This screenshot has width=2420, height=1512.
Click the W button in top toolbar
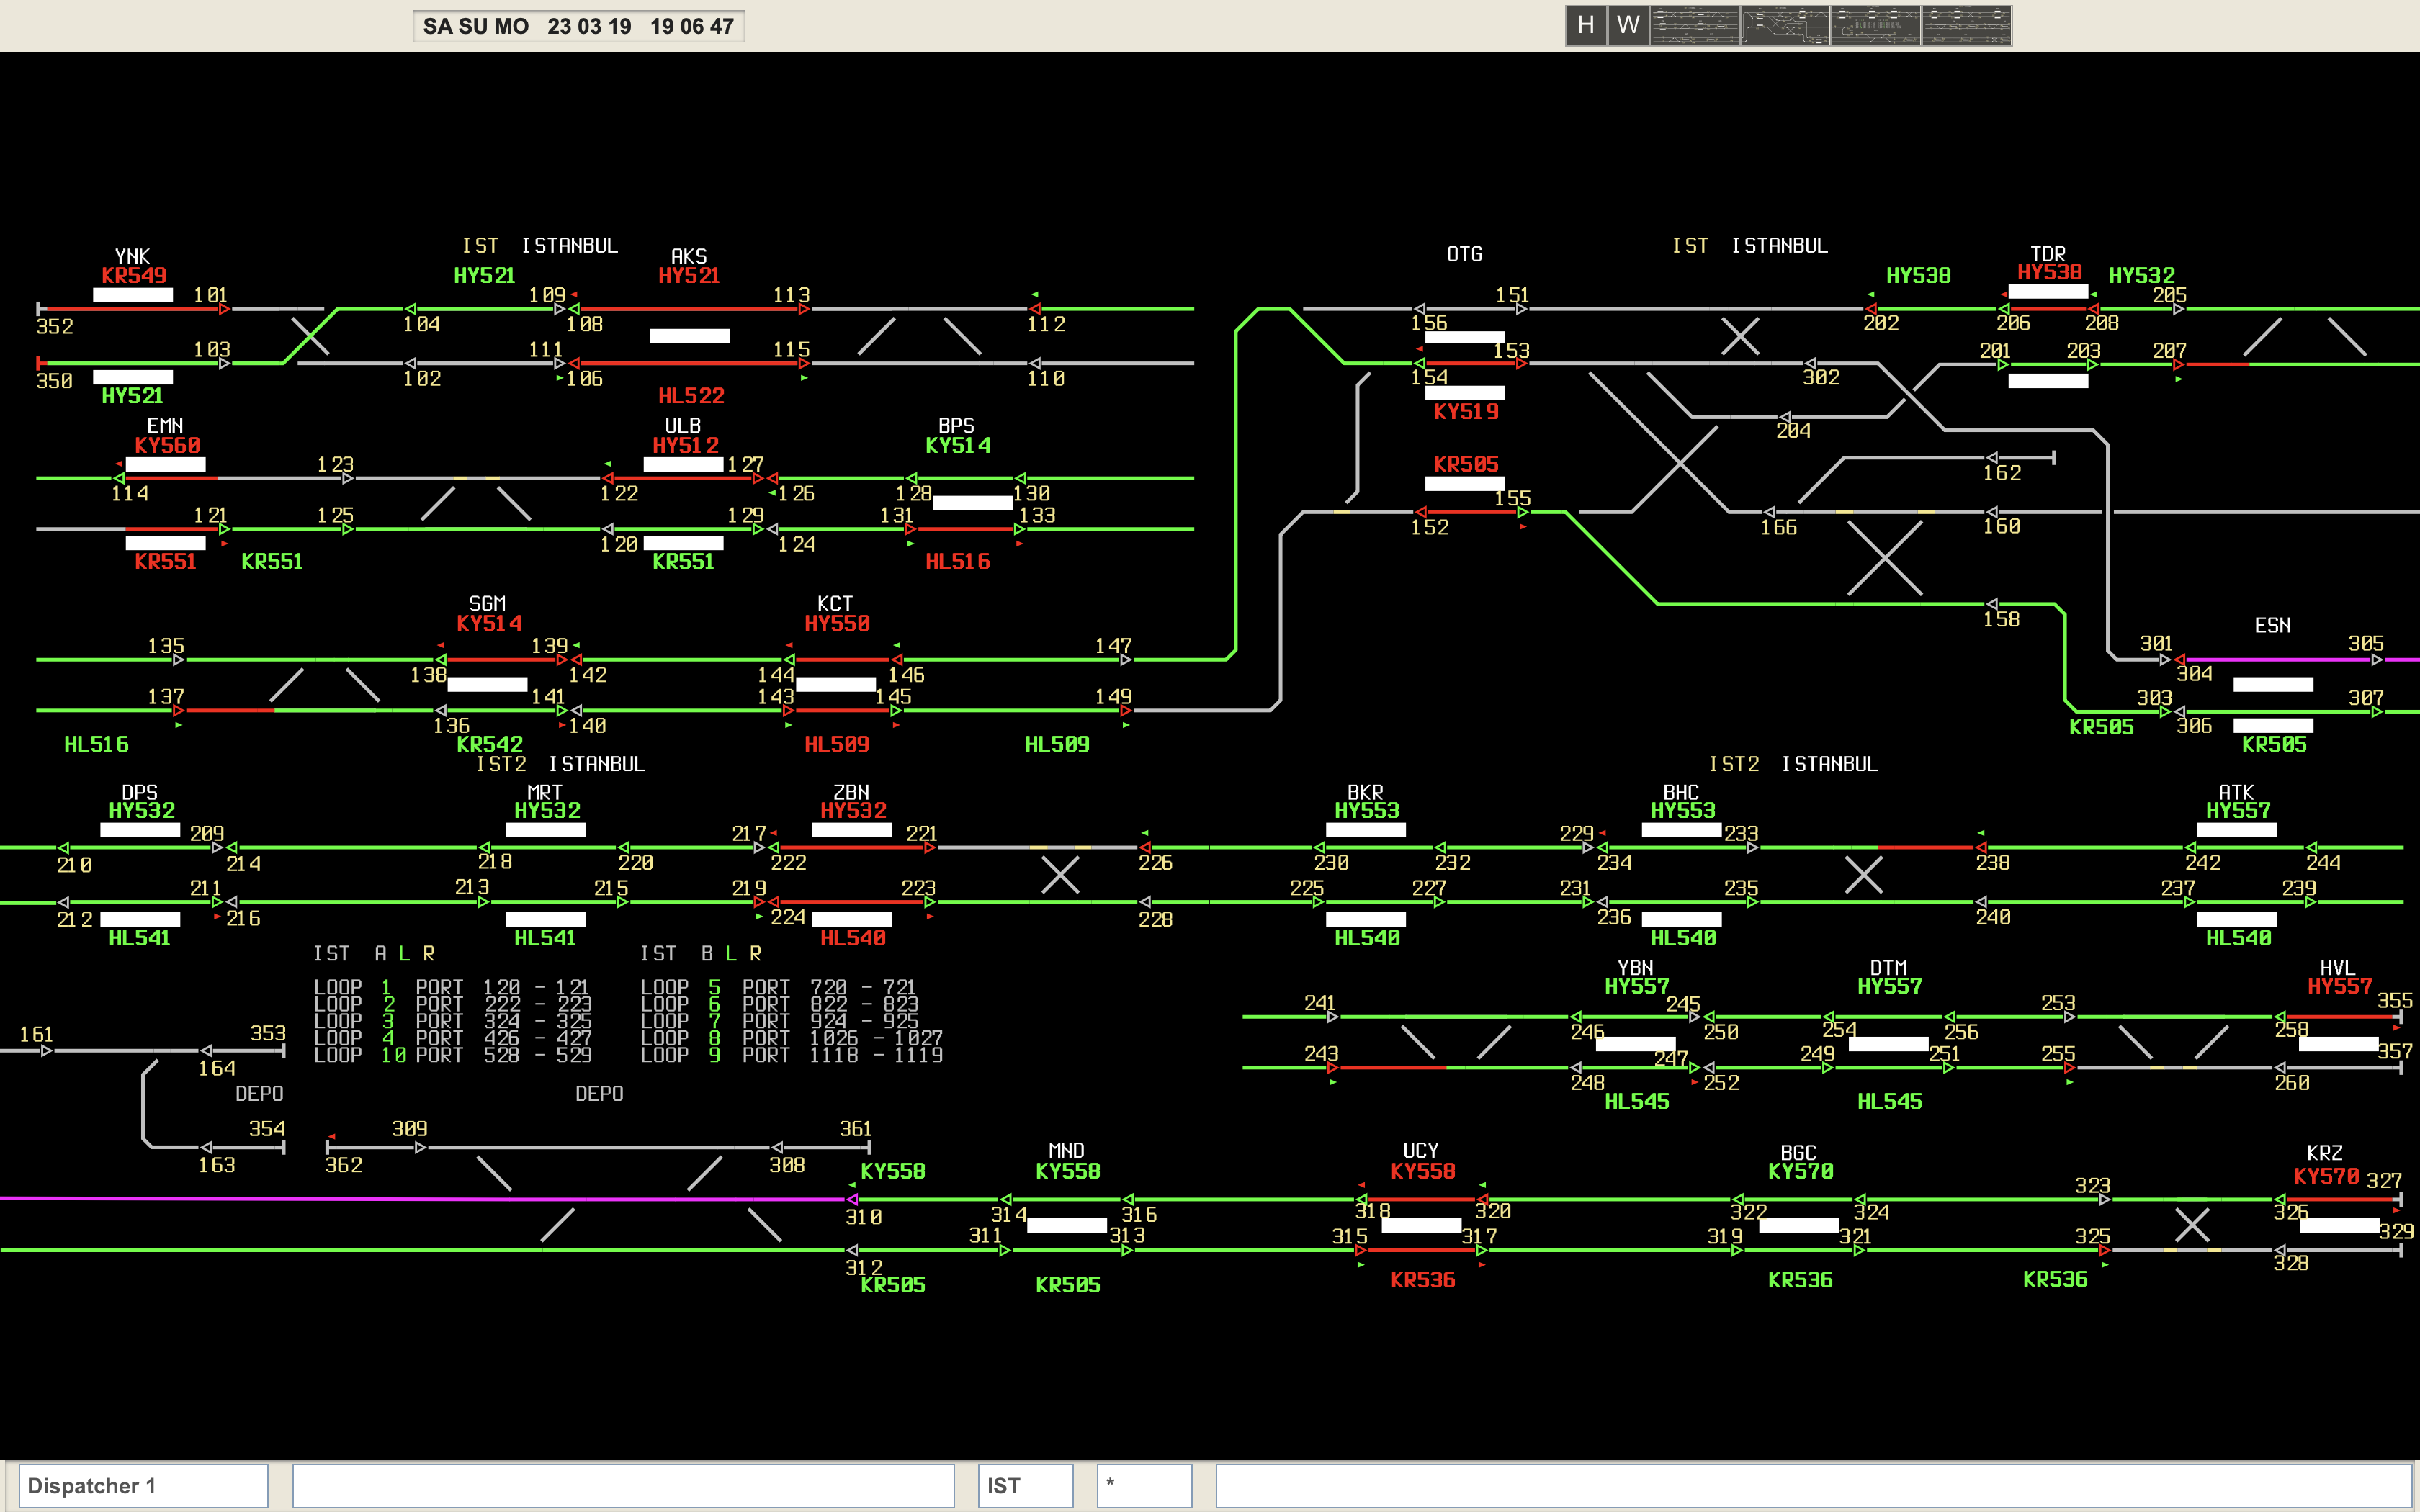coord(1628,25)
